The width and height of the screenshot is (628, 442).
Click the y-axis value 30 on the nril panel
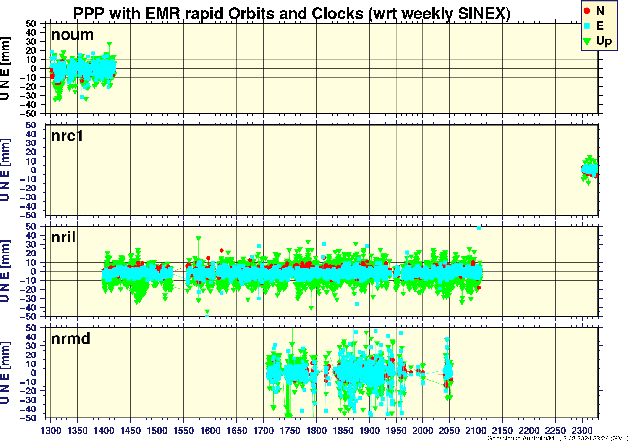click(x=31, y=244)
